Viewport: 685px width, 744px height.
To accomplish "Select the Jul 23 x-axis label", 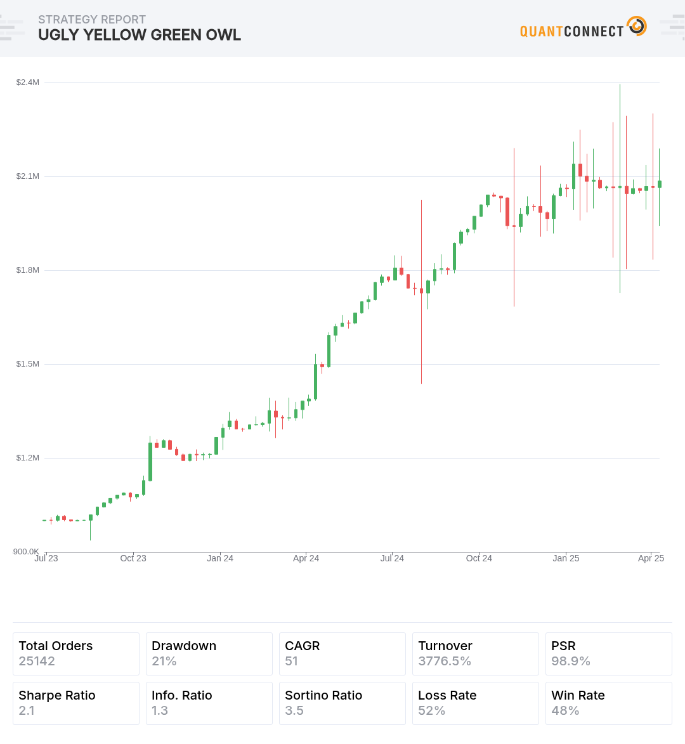I will (x=46, y=558).
